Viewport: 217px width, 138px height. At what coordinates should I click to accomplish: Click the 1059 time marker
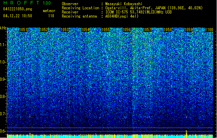pos(188,30)
